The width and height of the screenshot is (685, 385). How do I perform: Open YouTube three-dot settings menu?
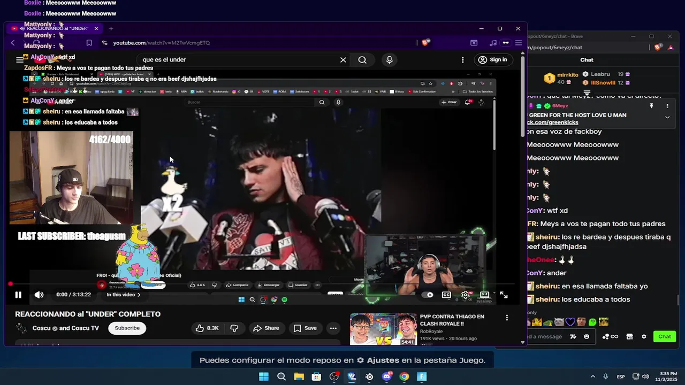click(x=463, y=60)
